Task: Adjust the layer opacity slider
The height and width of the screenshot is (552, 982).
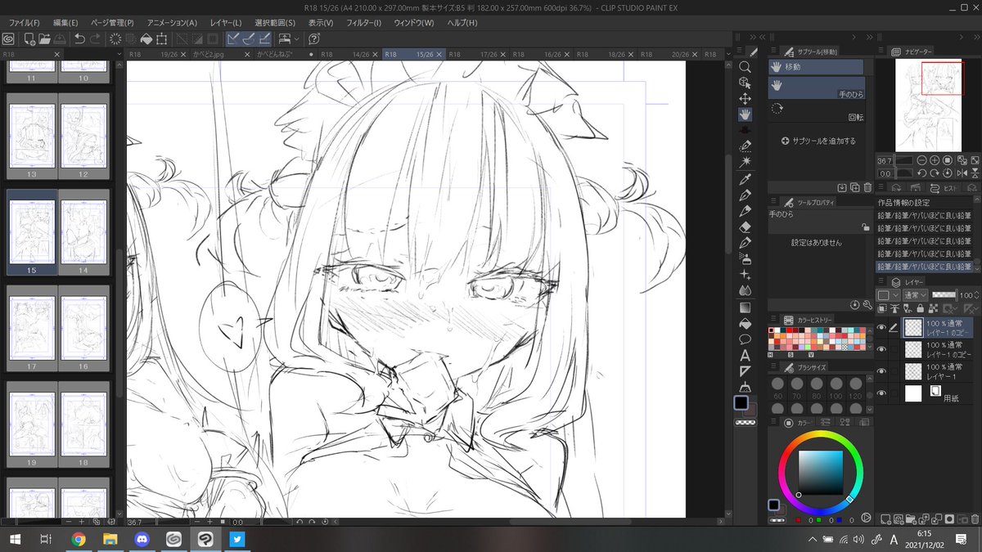Action: tap(944, 294)
